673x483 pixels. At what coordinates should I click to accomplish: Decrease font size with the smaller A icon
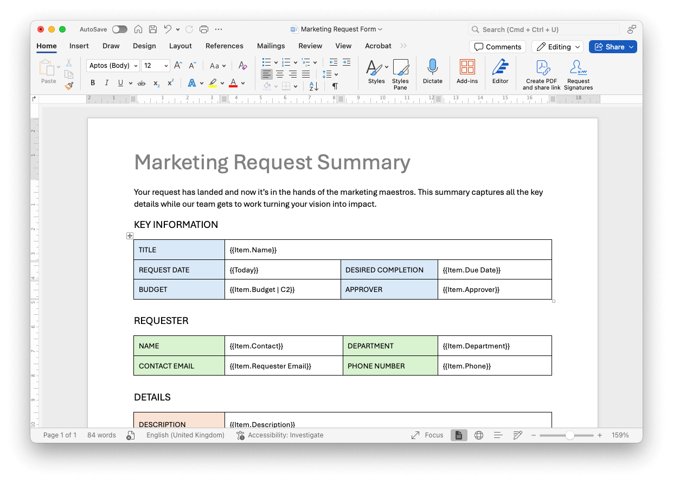[x=193, y=66]
